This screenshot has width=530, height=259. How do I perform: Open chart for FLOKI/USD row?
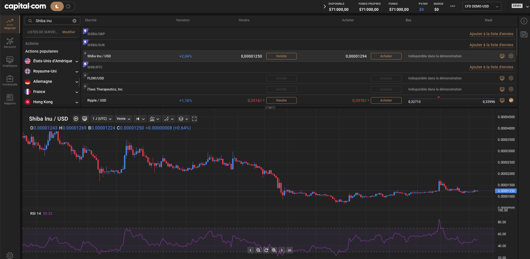point(502,78)
